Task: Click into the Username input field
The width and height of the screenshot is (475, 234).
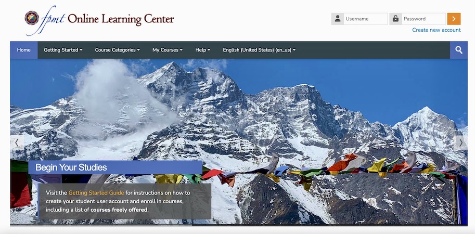Action: pyautogui.click(x=366, y=19)
